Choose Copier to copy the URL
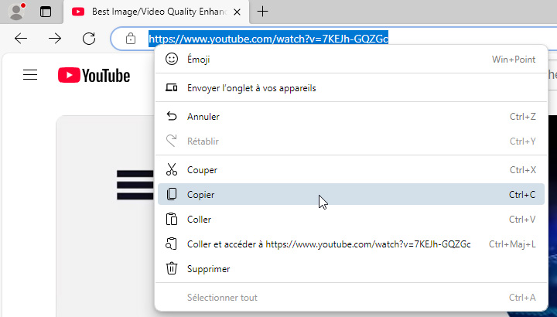 click(351, 194)
